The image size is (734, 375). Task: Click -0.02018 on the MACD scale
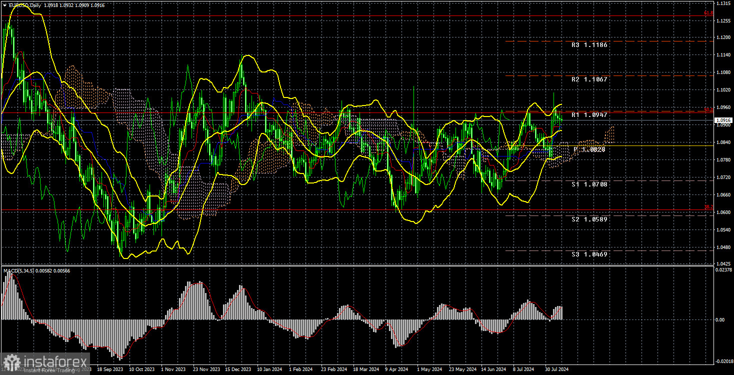723,361
